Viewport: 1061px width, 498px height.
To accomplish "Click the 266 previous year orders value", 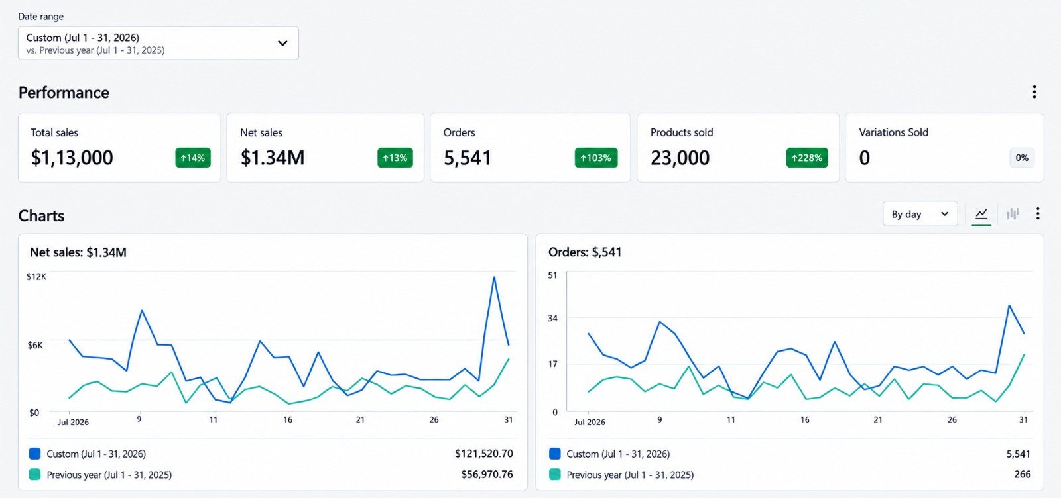I will pyautogui.click(x=1023, y=475).
